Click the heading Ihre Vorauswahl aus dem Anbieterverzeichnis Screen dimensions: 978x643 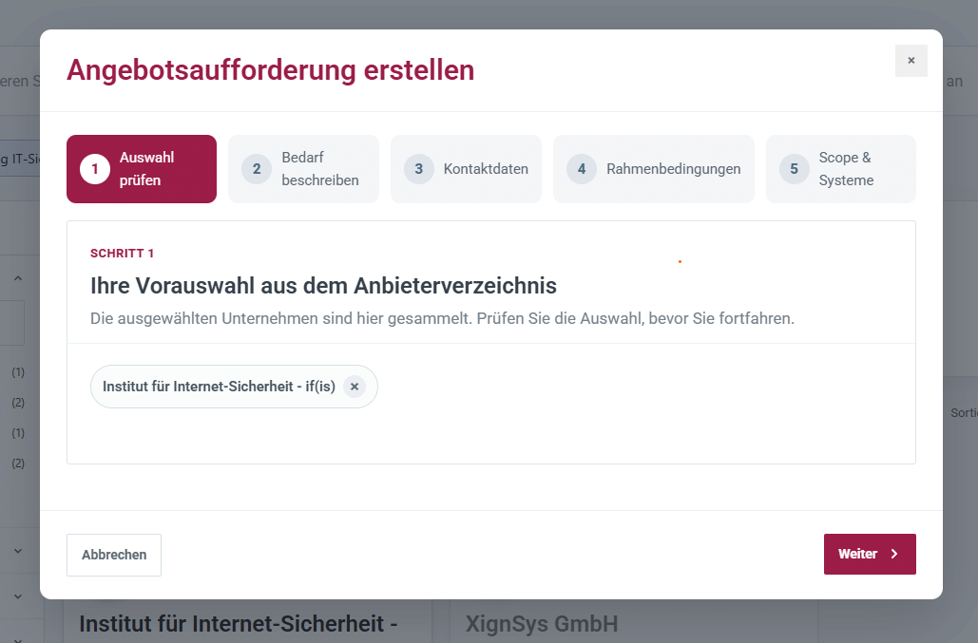[323, 285]
